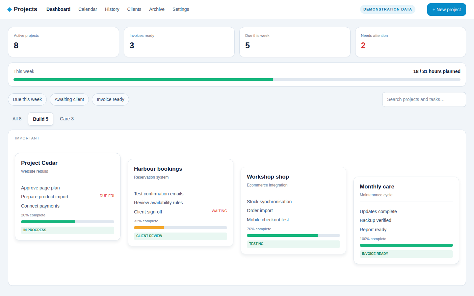Click the 'Mobile checkout test' task
Screen dimensions: 474x296
point(268,220)
